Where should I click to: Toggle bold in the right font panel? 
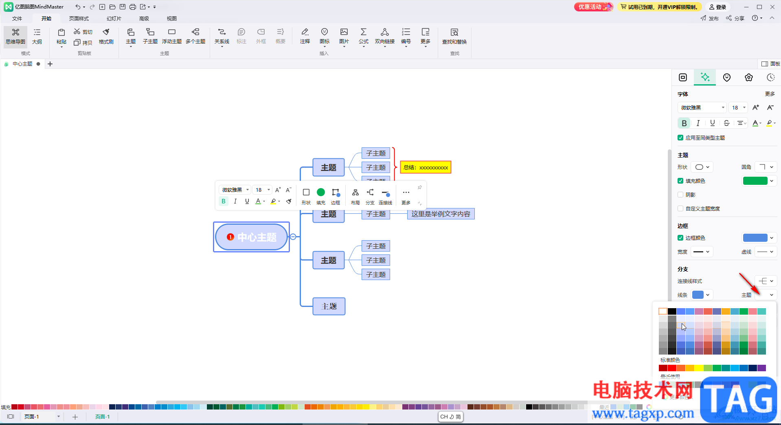684,123
